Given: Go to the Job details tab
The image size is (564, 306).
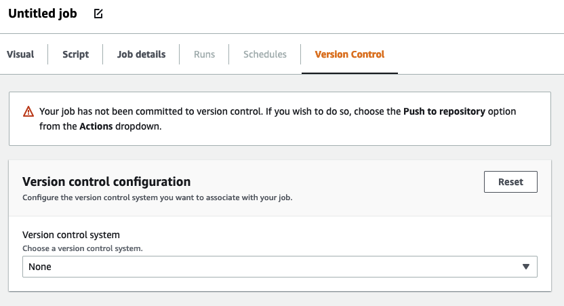Looking at the screenshot, I should pyautogui.click(x=141, y=54).
